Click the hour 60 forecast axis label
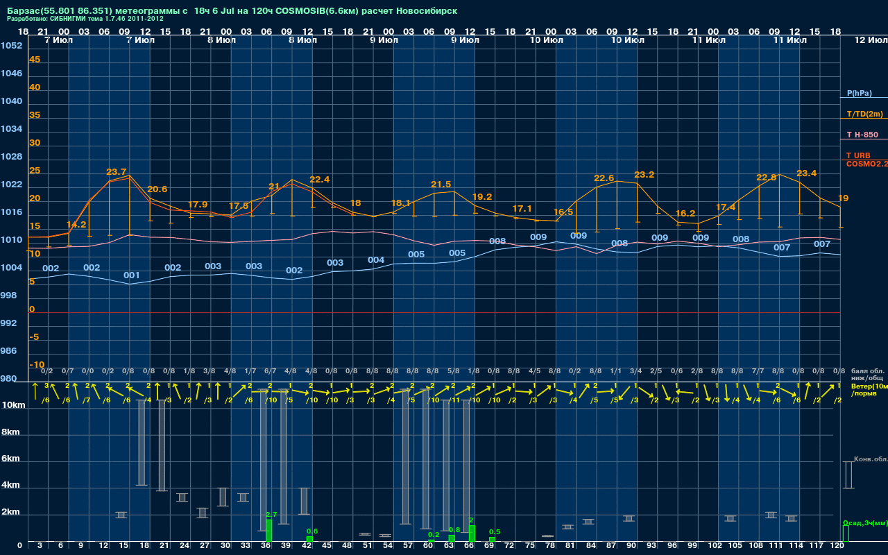 [428, 547]
